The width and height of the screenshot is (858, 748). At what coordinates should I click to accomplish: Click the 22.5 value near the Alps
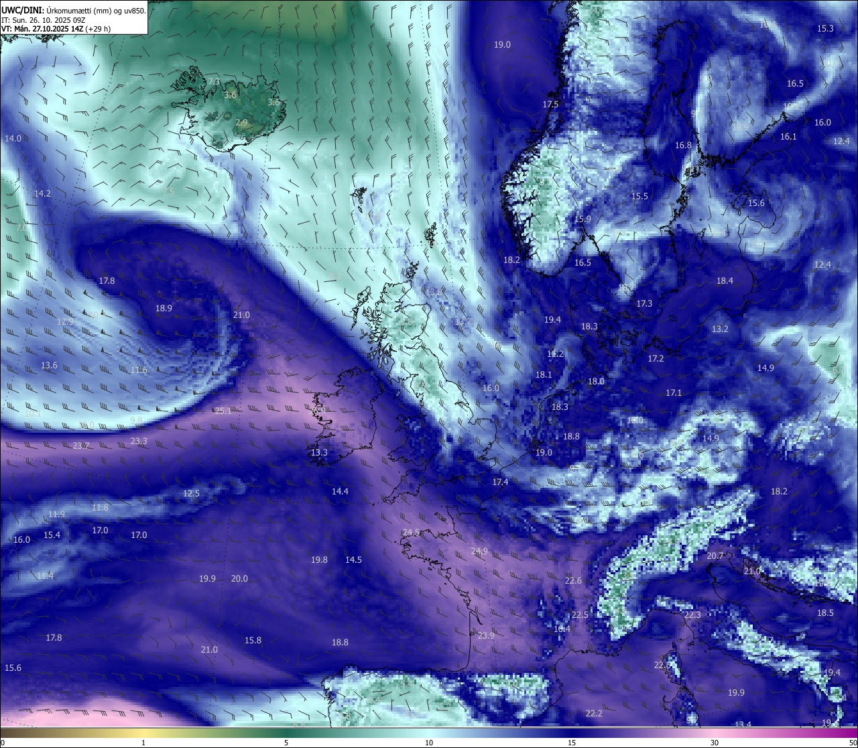pyautogui.click(x=580, y=615)
